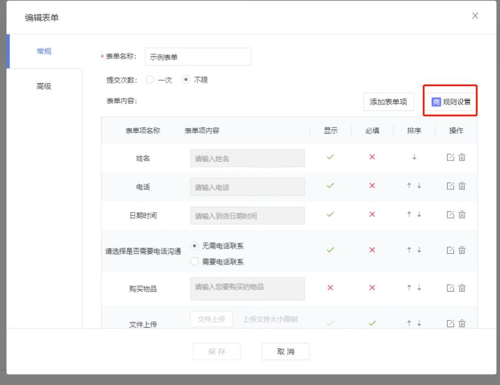Toggle 必填 cross for 请选择是否需要电话沟通
This screenshot has height=385, width=500.
click(372, 250)
